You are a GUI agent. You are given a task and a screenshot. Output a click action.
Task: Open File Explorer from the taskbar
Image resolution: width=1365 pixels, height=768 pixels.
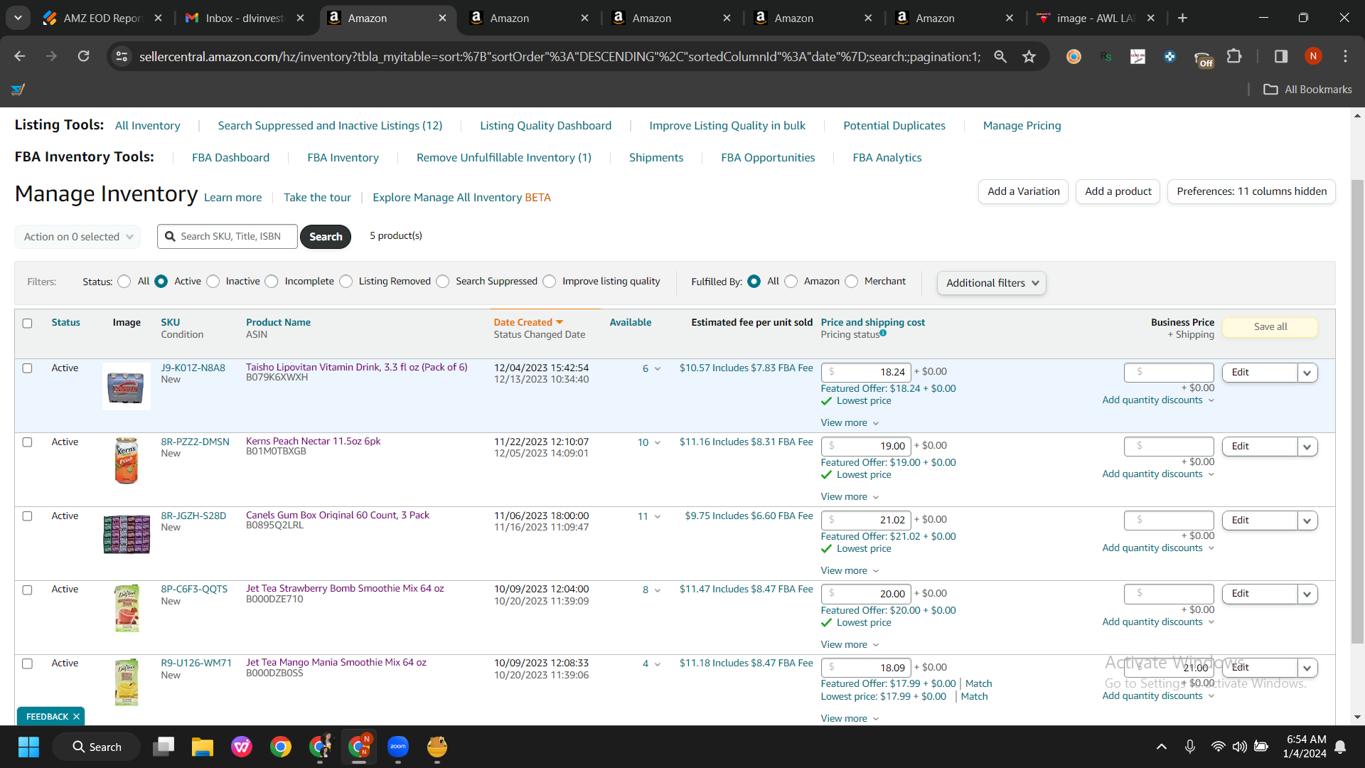[203, 747]
